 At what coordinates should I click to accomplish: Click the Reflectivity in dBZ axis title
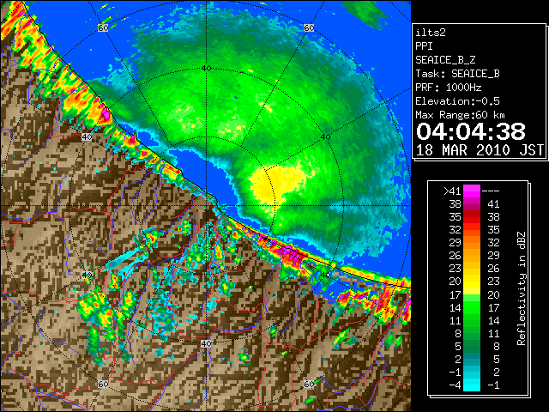[522, 288]
